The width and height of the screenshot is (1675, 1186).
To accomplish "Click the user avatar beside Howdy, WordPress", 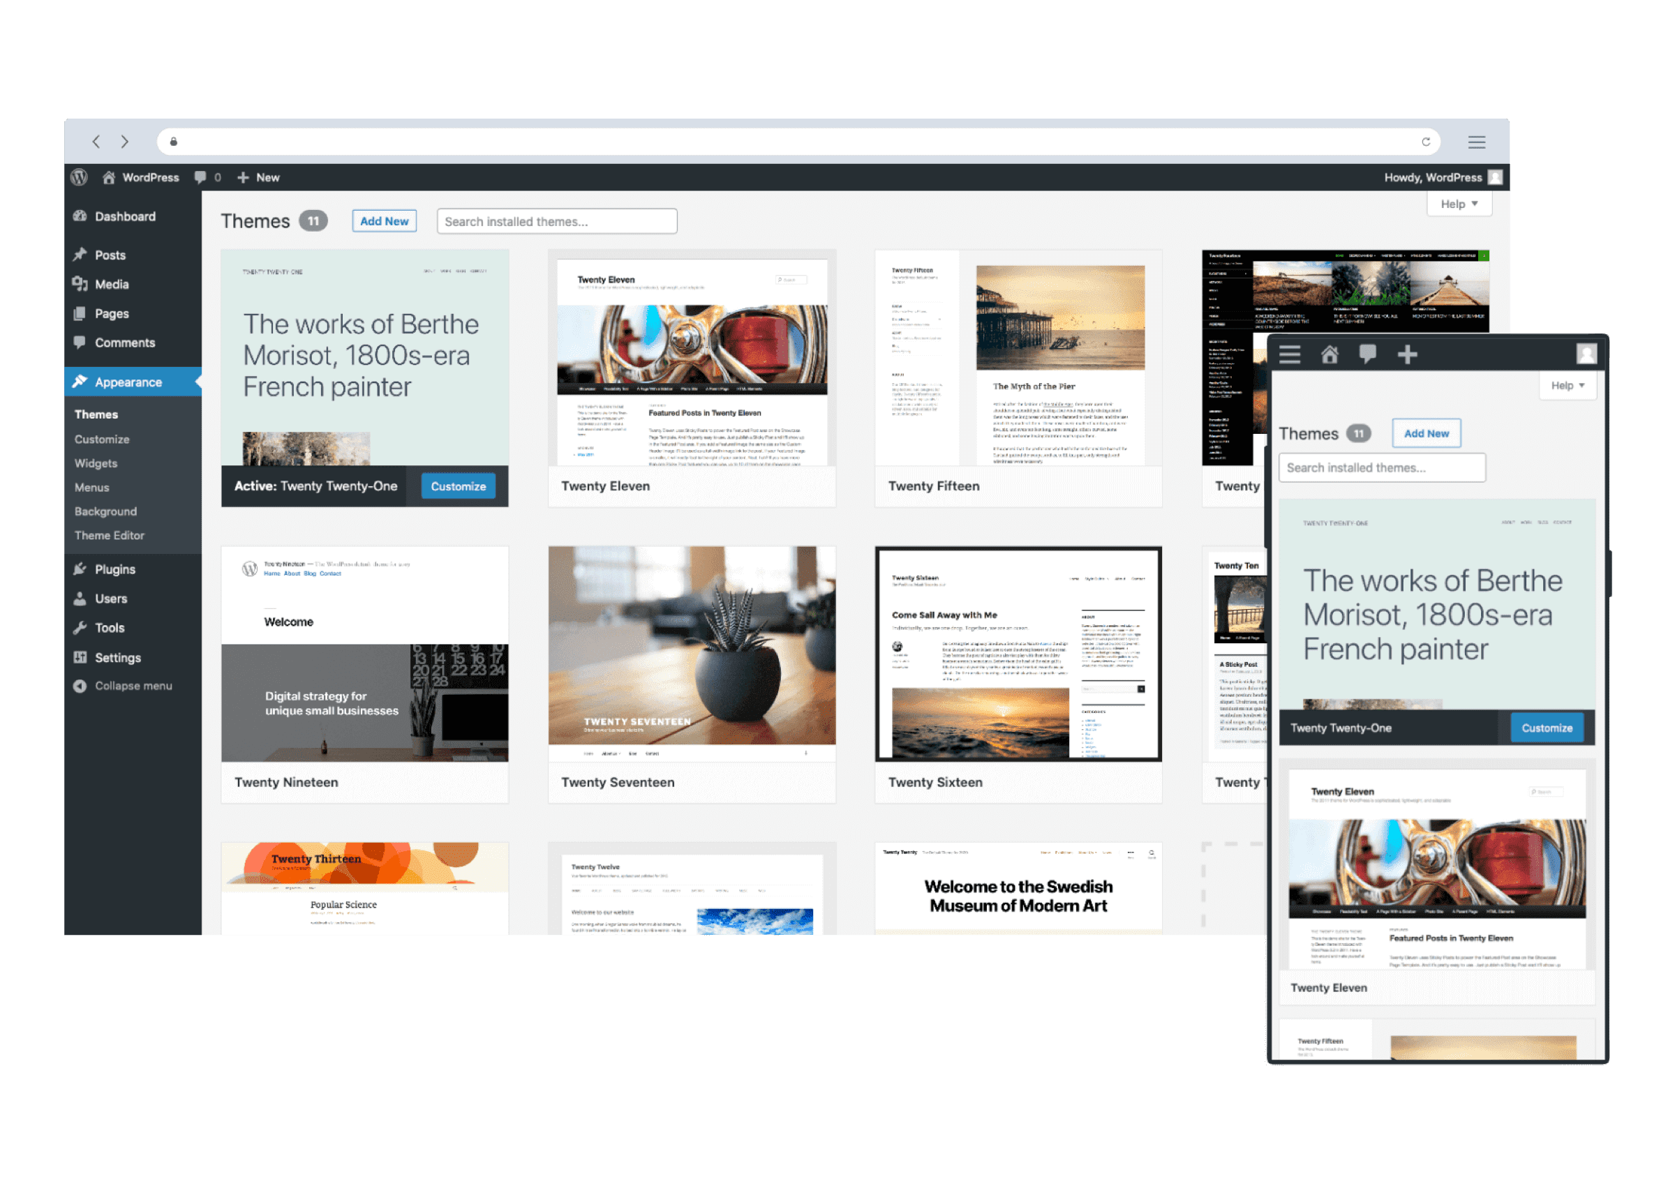I will point(1496,177).
